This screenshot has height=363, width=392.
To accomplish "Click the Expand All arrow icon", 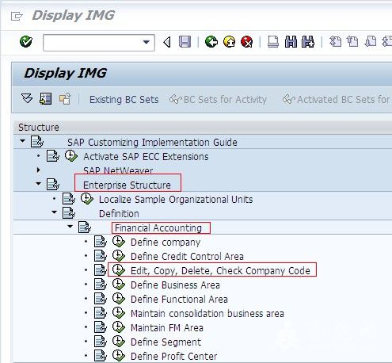I will pos(27,98).
